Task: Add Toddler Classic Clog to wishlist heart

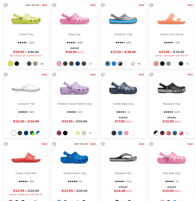Action: [54, 144]
